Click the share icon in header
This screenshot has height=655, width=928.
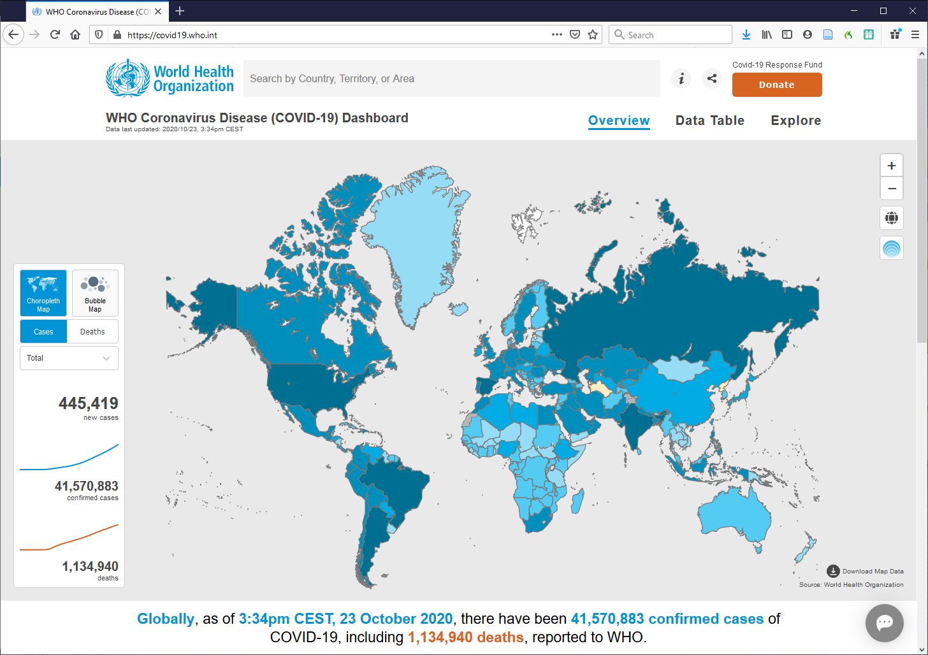click(x=712, y=78)
